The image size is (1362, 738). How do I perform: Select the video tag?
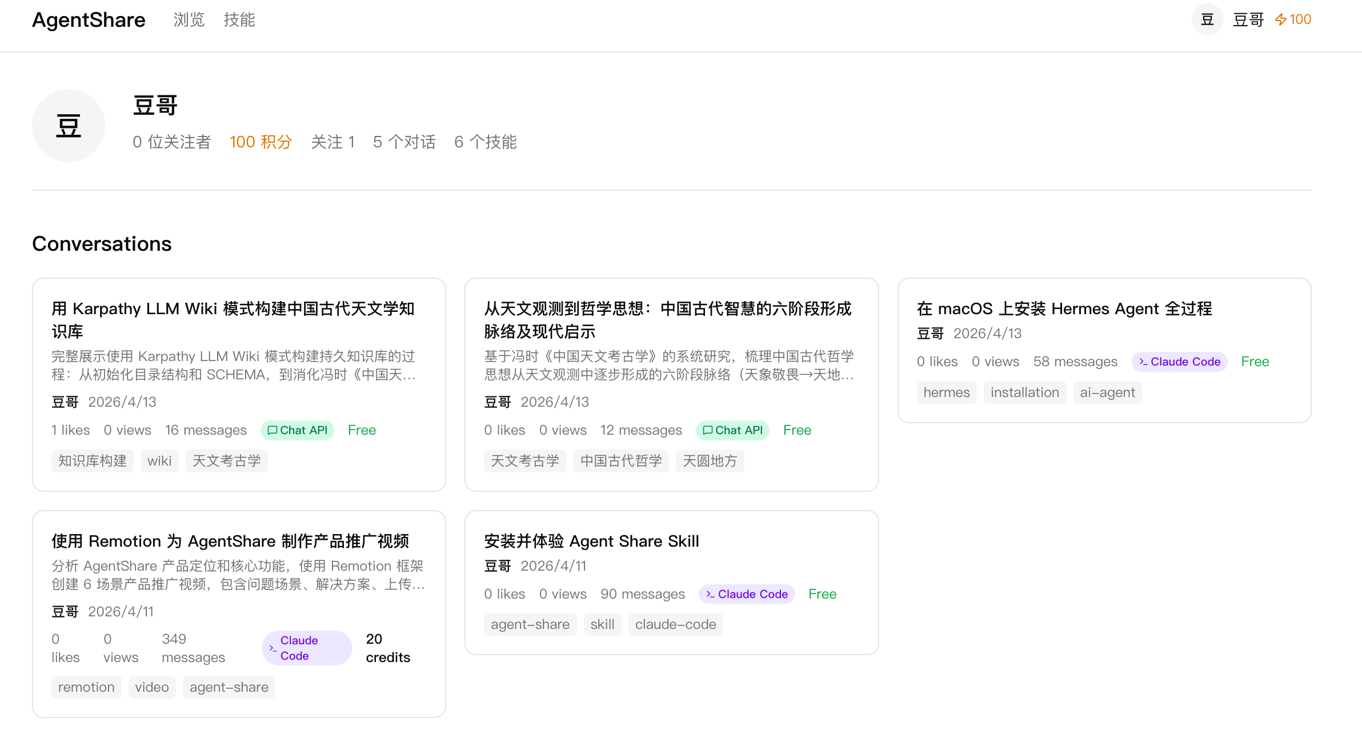(152, 687)
